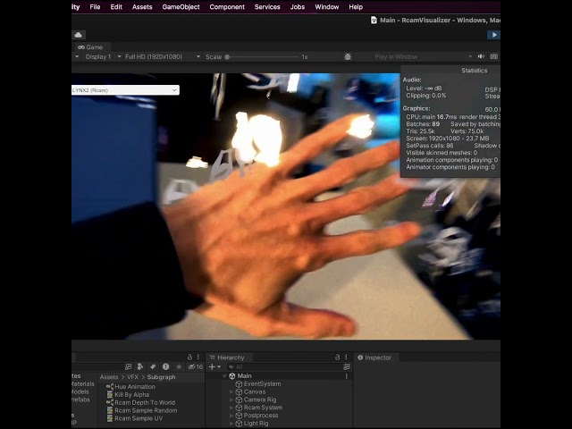
Task: Expand the Postprocess object
Action: (x=231, y=416)
